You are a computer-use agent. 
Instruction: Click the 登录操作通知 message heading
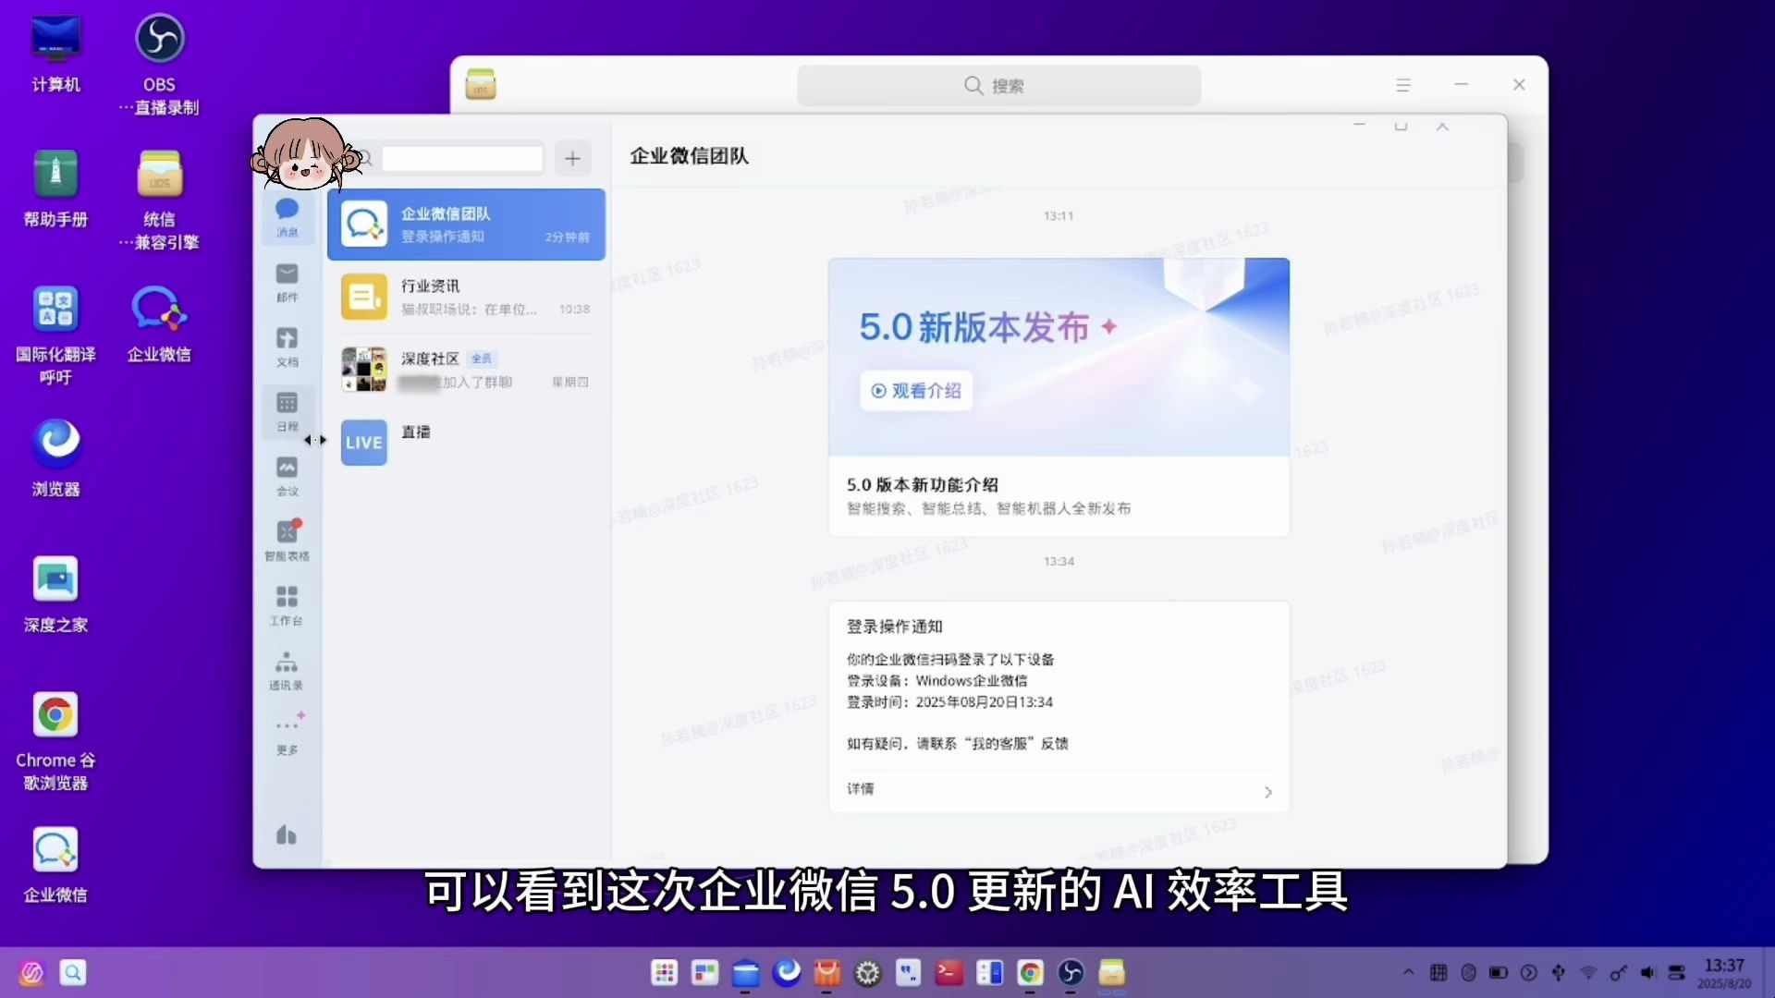(x=894, y=627)
